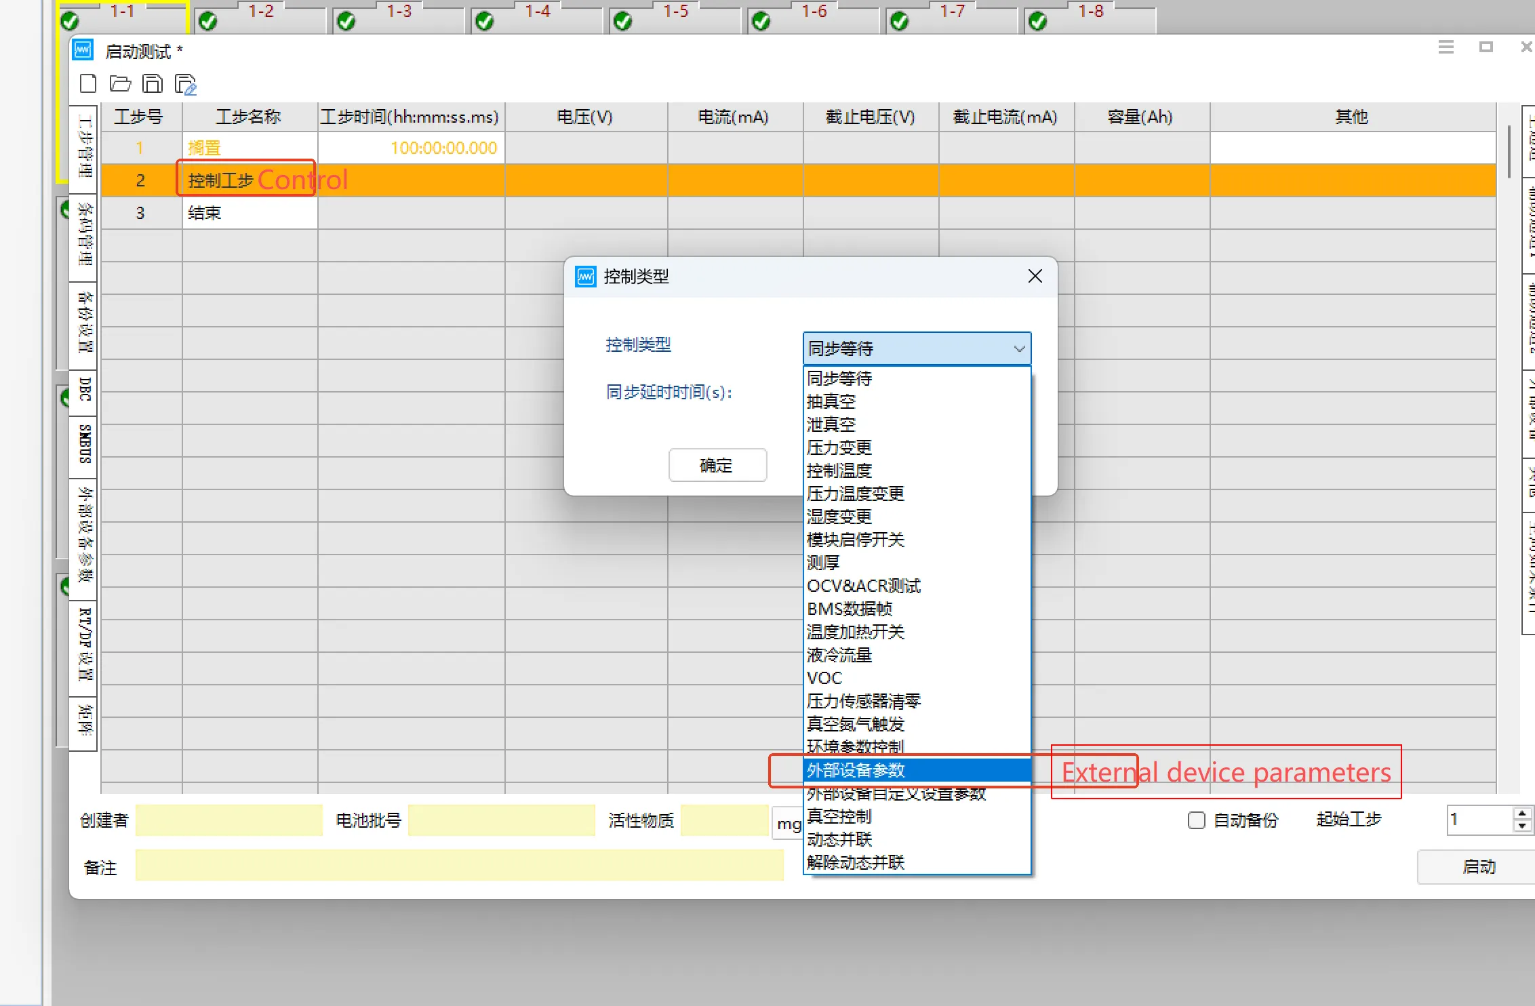Select 湿度变更 in the dropdown list
The height and width of the screenshot is (1006, 1535).
tap(917, 517)
